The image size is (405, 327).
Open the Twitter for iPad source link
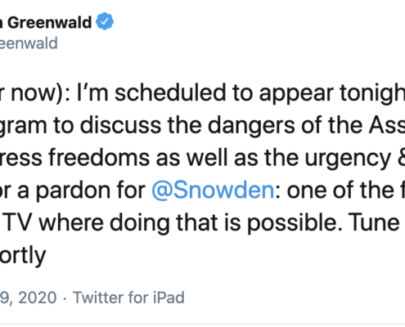pyautogui.click(x=128, y=298)
